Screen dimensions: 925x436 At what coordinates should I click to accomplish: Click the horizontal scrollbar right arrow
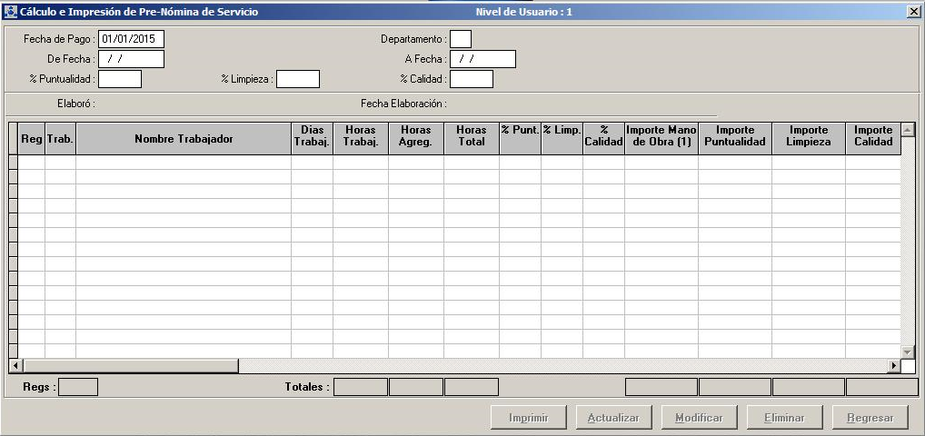pos(893,366)
